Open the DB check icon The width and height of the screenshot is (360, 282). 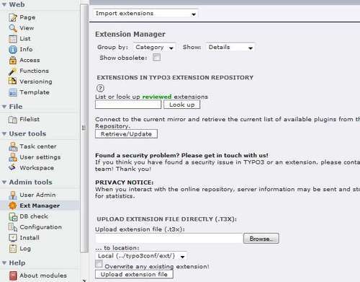(x=13, y=216)
